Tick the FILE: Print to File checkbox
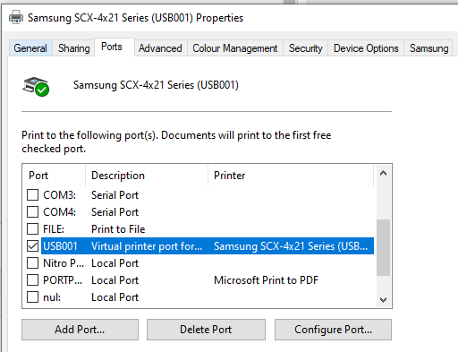Viewport: 458px width, 352px height. tap(32, 228)
